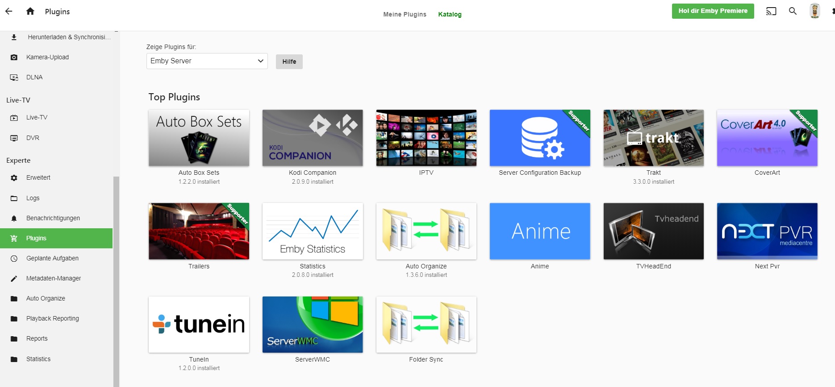Open the Trakt plugin thumbnail
This screenshot has width=835, height=387.
(x=654, y=138)
